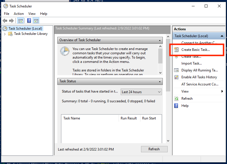Collapse the Task Scheduler (Local) actions group
227x164 pixels.
tap(222, 36)
